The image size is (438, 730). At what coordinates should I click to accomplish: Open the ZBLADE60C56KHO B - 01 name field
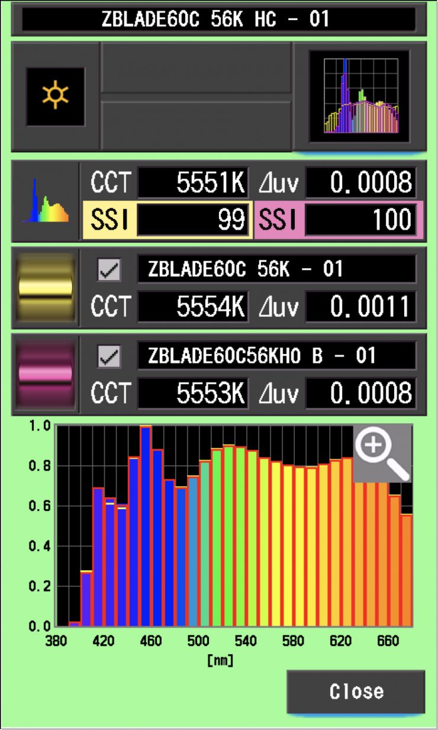pyautogui.click(x=276, y=356)
